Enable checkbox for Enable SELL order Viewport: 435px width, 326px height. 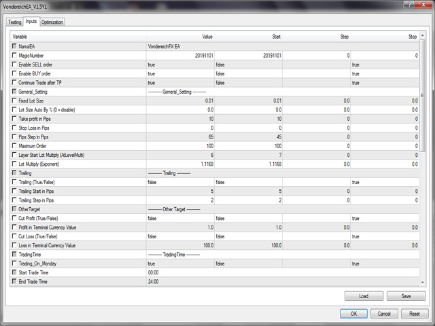pos(14,65)
